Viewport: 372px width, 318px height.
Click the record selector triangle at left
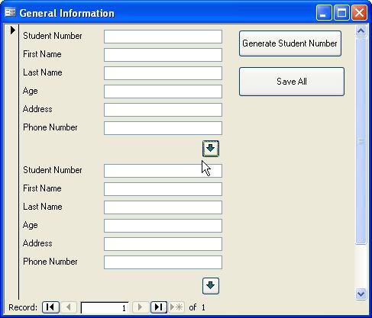pos(12,31)
